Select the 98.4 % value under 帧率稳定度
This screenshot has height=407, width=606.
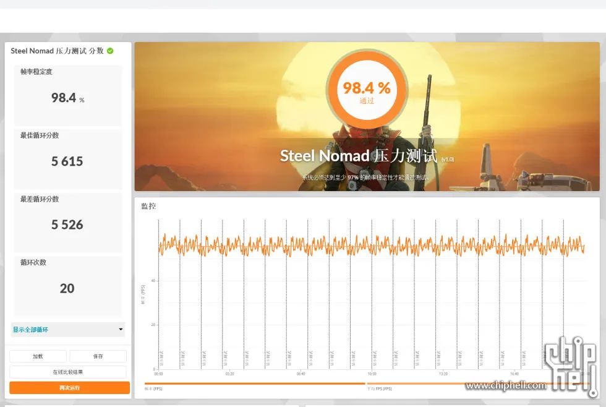click(67, 98)
